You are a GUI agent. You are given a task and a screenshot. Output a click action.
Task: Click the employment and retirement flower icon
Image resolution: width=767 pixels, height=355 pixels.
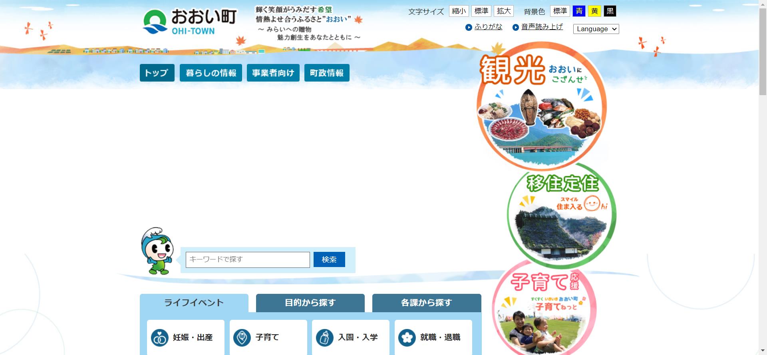point(407,338)
